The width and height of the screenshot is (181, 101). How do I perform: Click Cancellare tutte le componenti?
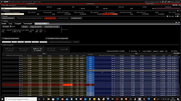point(57,38)
